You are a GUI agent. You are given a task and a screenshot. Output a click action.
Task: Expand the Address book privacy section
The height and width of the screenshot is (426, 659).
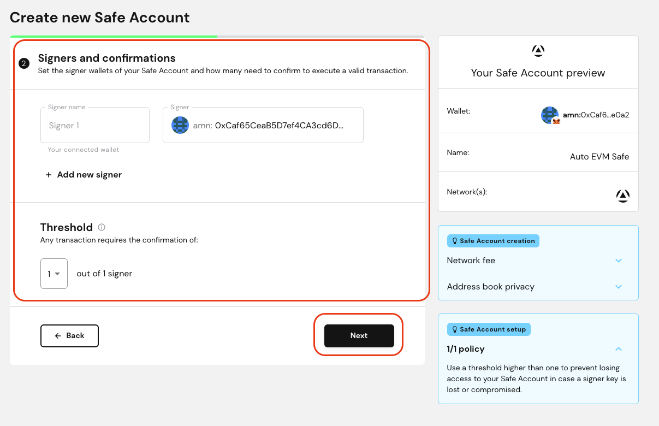pyautogui.click(x=619, y=287)
